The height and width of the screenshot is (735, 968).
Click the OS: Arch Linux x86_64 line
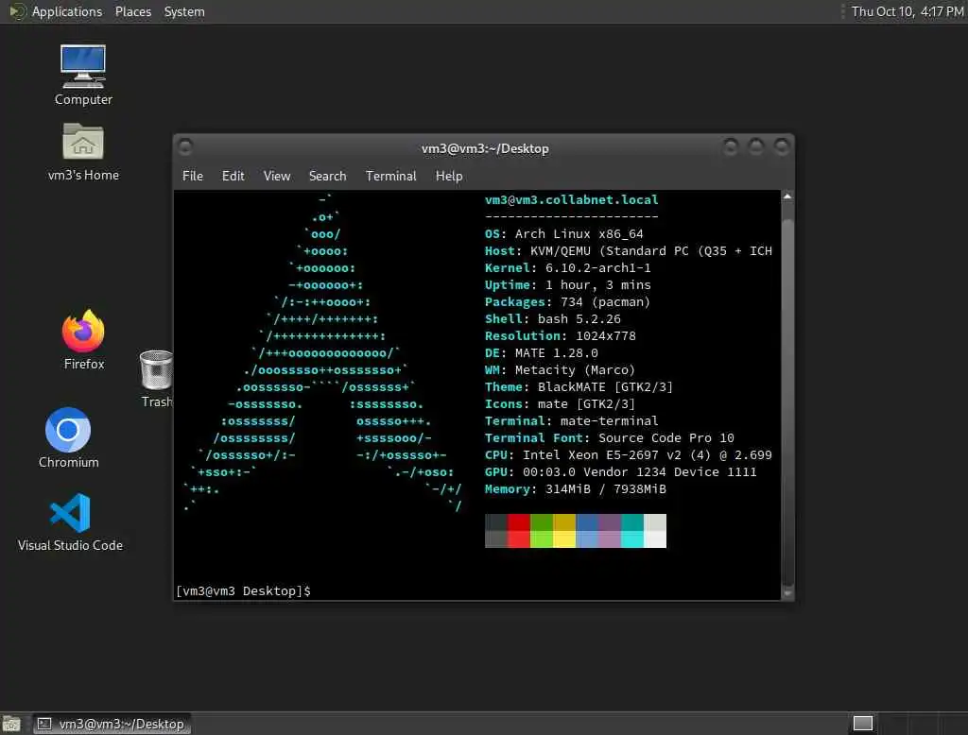[563, 234]
